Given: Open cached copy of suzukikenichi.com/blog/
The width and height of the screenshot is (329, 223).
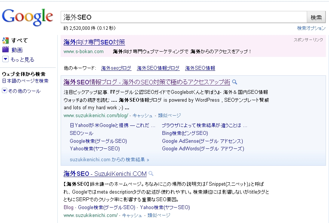Looking at the screenshot, I should 142,115.
